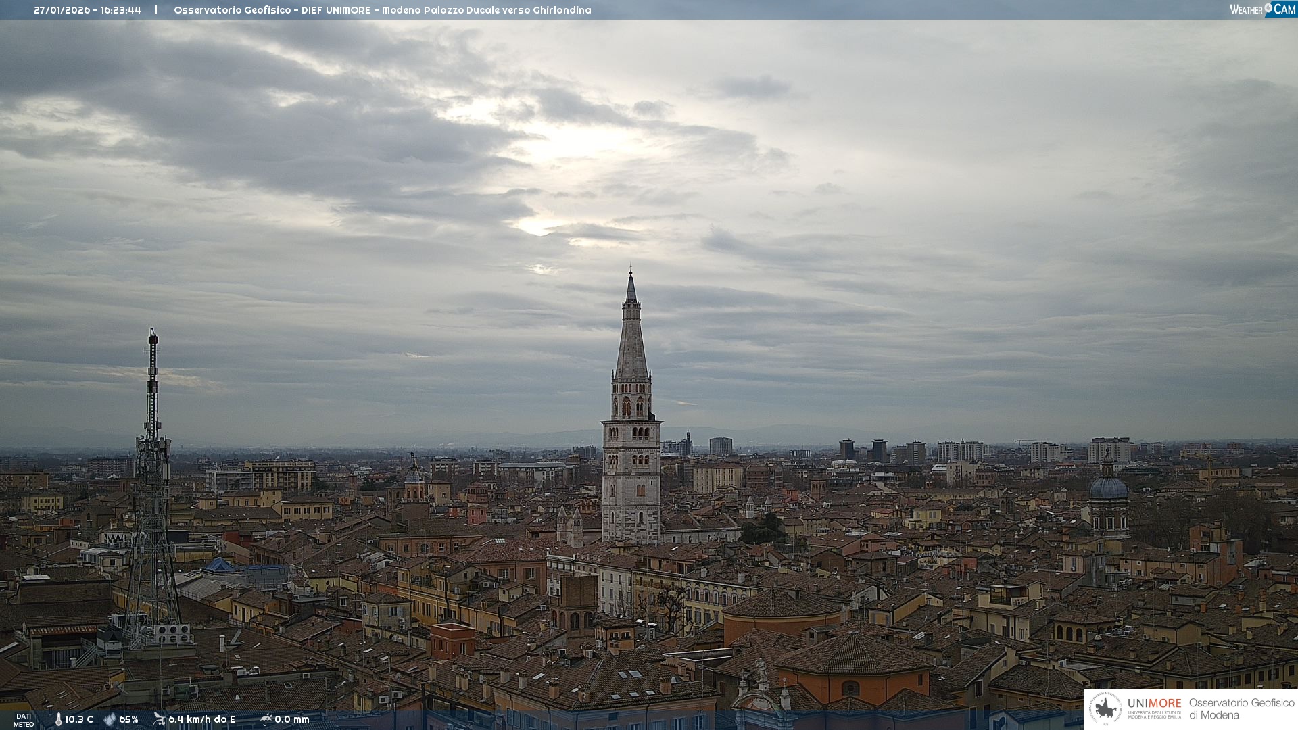The image size is (1298, 730).
Task: Click the UNIMORE wordmark text
Action: pos(1154,703)
